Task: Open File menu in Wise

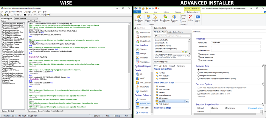Action: click(2, 12)
